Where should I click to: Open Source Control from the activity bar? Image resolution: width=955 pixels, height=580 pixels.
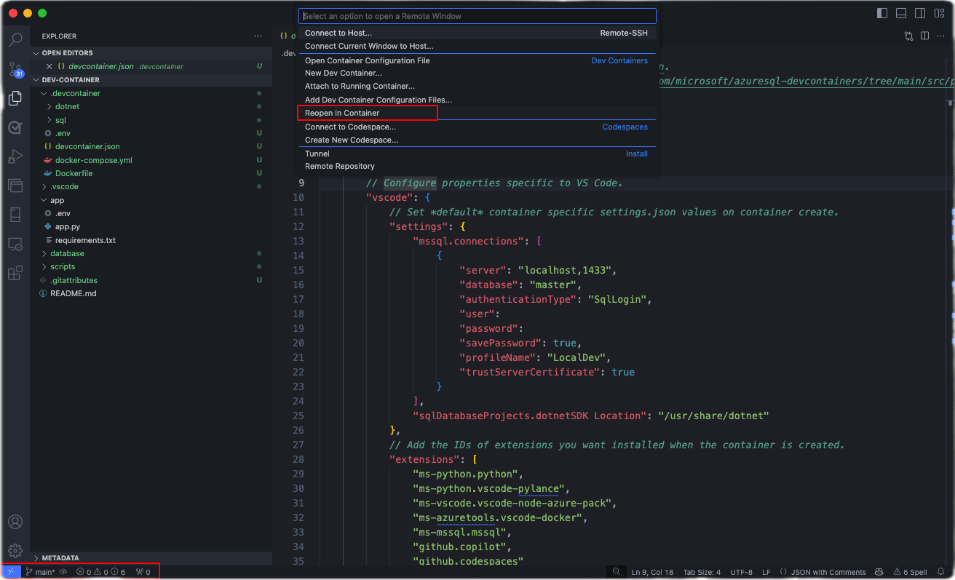click(x=15, y=68)
